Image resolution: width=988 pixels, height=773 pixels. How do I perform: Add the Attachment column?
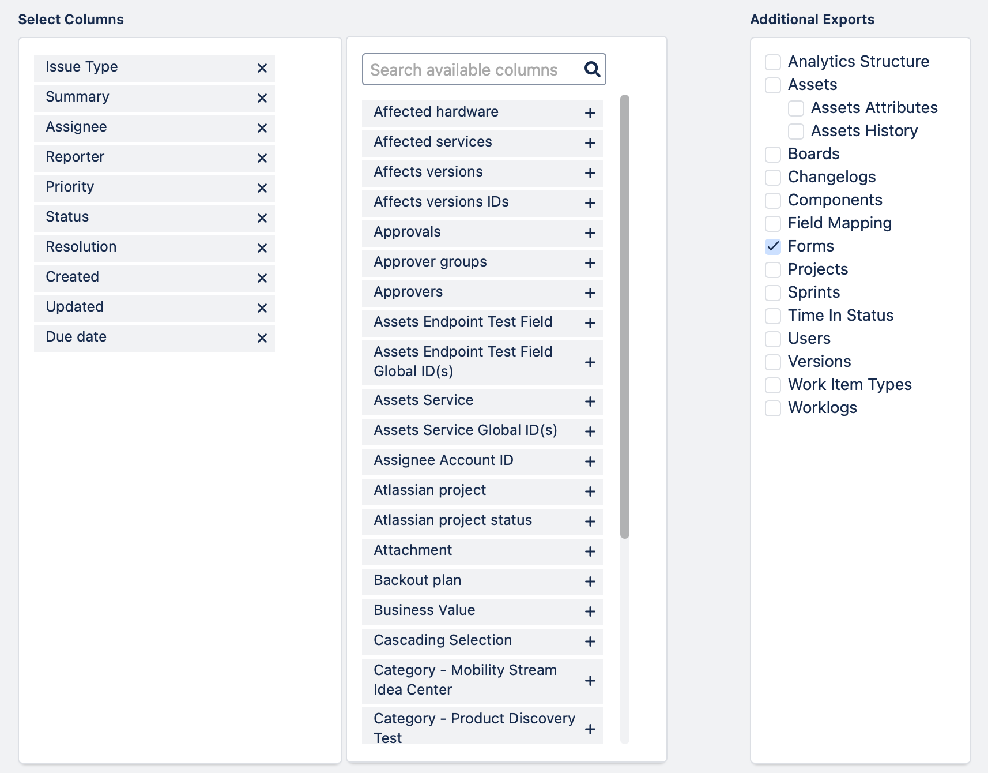pyautogui.click(x=590, y=551)
